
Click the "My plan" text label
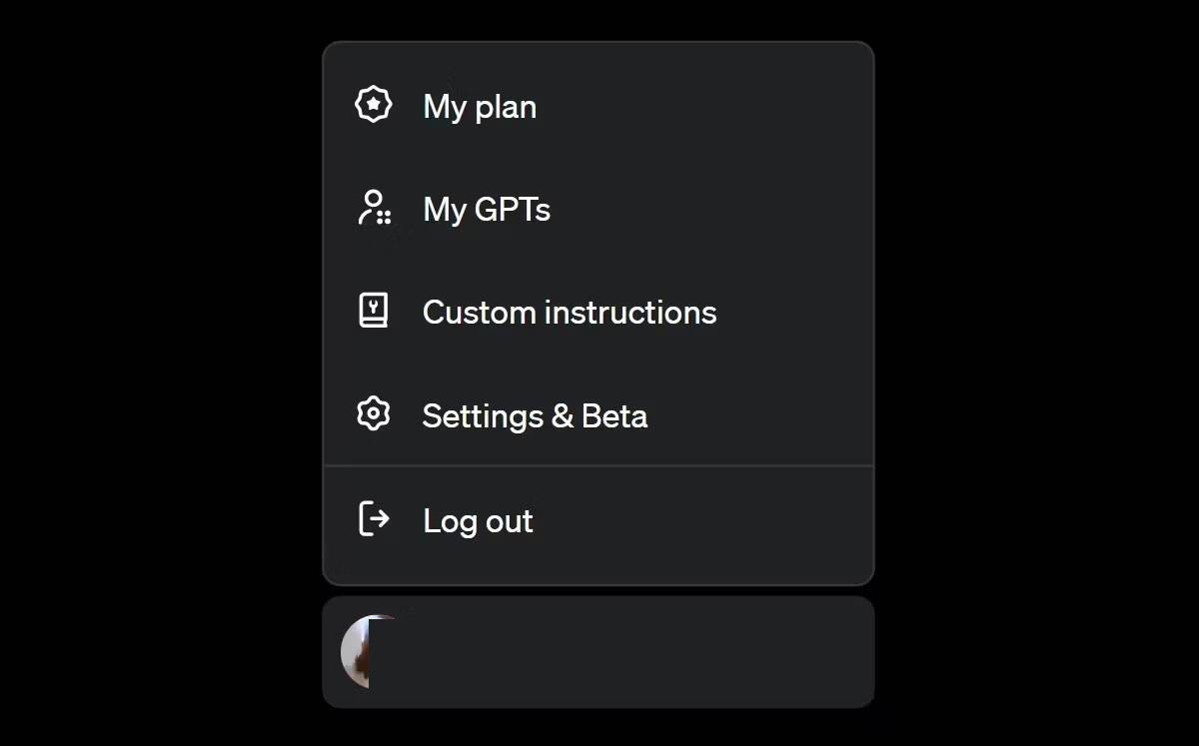[480, 107]
